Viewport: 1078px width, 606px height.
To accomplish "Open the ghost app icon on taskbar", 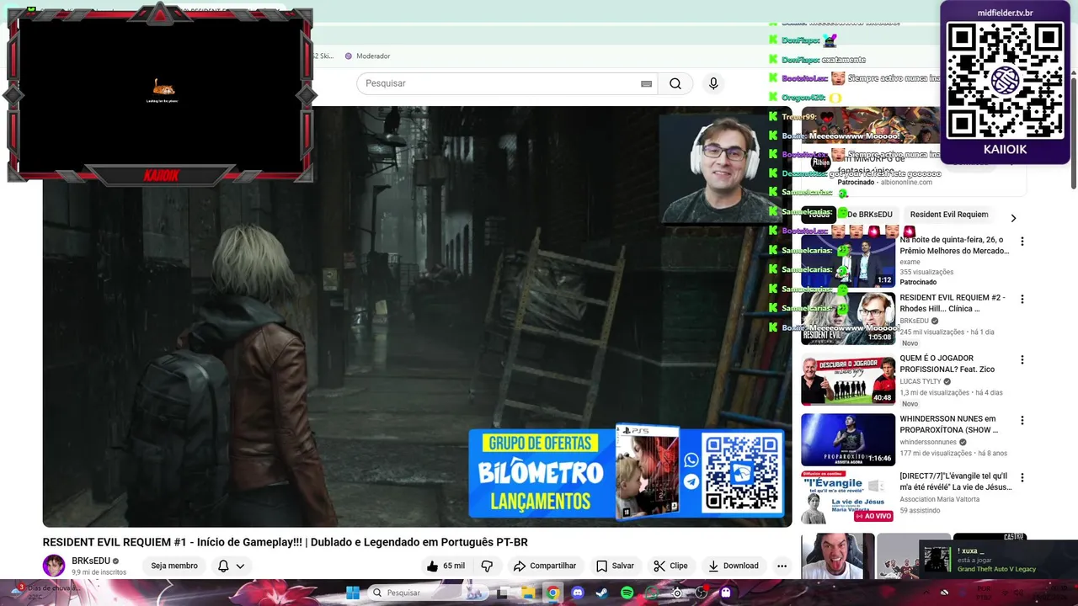I will [x=726, y=593].
